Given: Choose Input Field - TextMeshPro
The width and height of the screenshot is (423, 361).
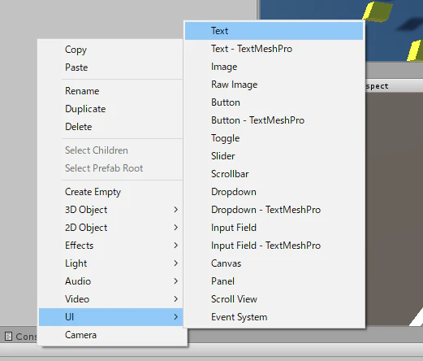Looking at the screenshot, I should point(274,246).
